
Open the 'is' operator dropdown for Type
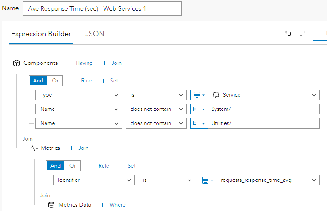coord(156,95)
